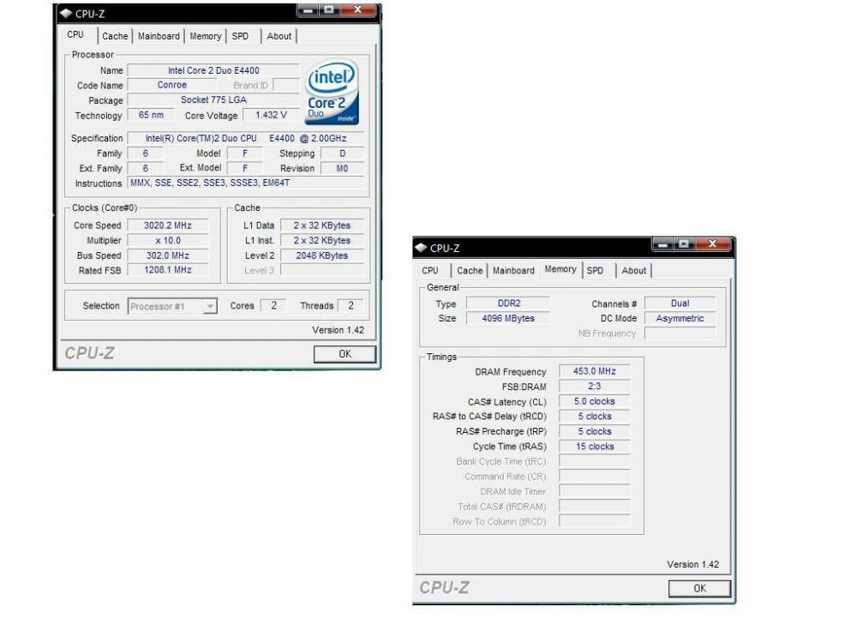Click the DRAM Frequency value field
This screenshot has height=643, width=857.
pyautogui.click(x=595, y=372)
